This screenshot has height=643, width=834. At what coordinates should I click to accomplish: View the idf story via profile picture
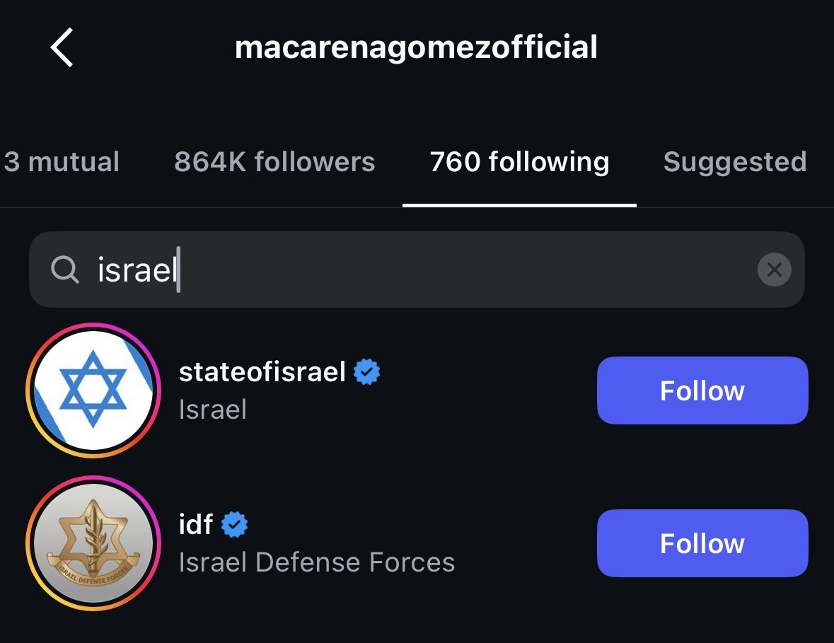click(x=93, y=543)
